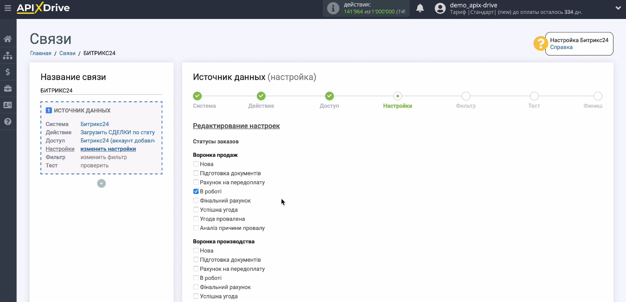Check Рахунок на передоплату in Воронка производства
This screenshot has width=626, height=302.
[x=196, y=269]
